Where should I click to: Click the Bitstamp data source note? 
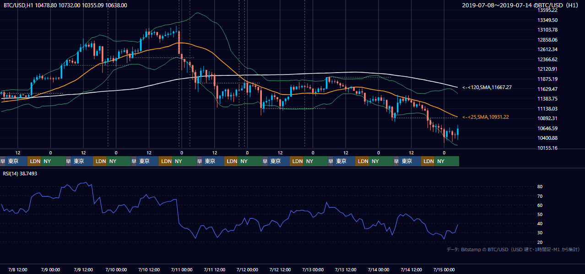pyautogui.click(x=513, y=249)
